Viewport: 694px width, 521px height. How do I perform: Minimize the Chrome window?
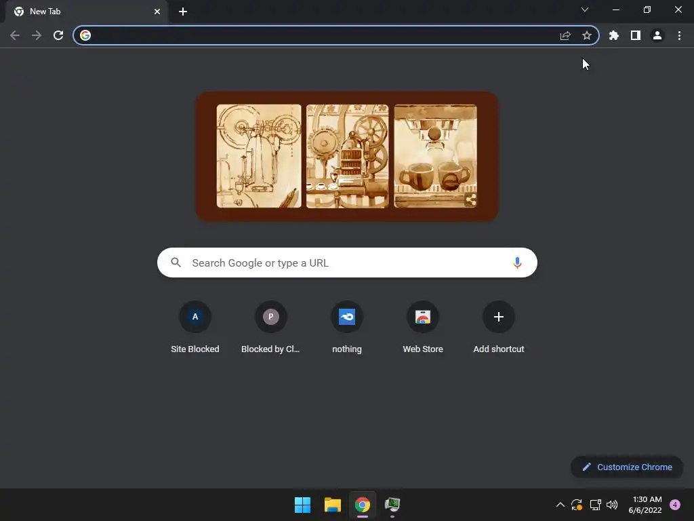[616, 9]
